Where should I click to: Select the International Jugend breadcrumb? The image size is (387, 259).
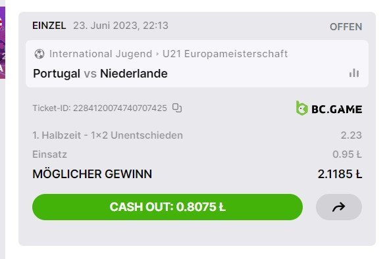[x=101, y=54]
